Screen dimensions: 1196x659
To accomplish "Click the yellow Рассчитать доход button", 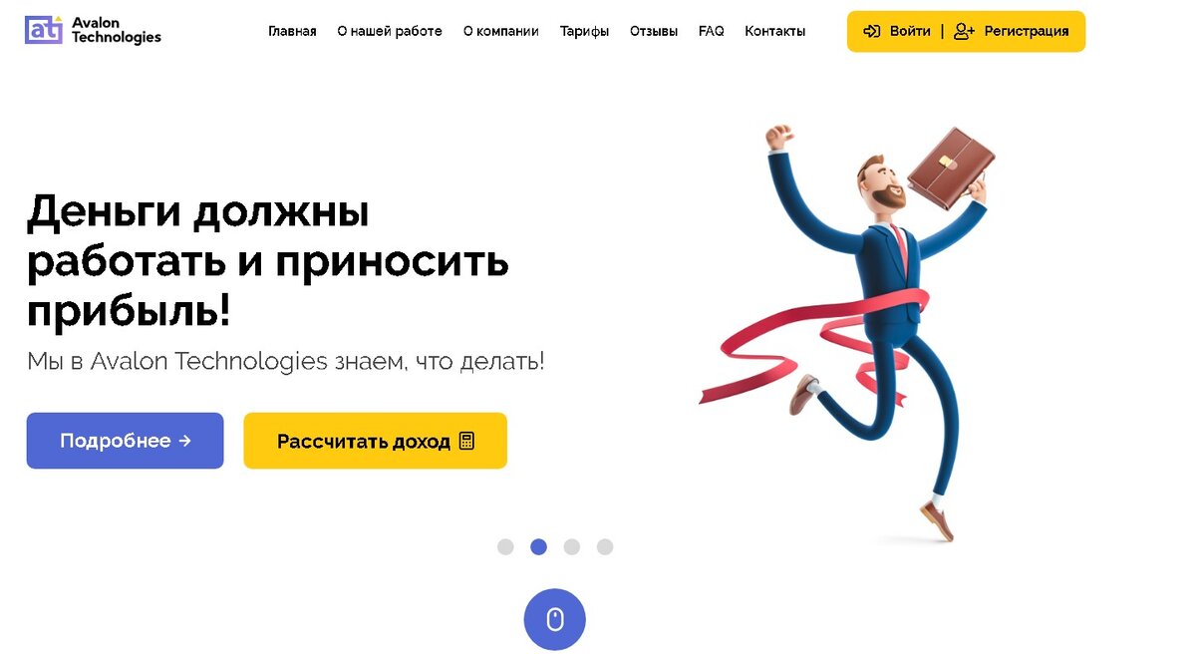I will [376, 441].
